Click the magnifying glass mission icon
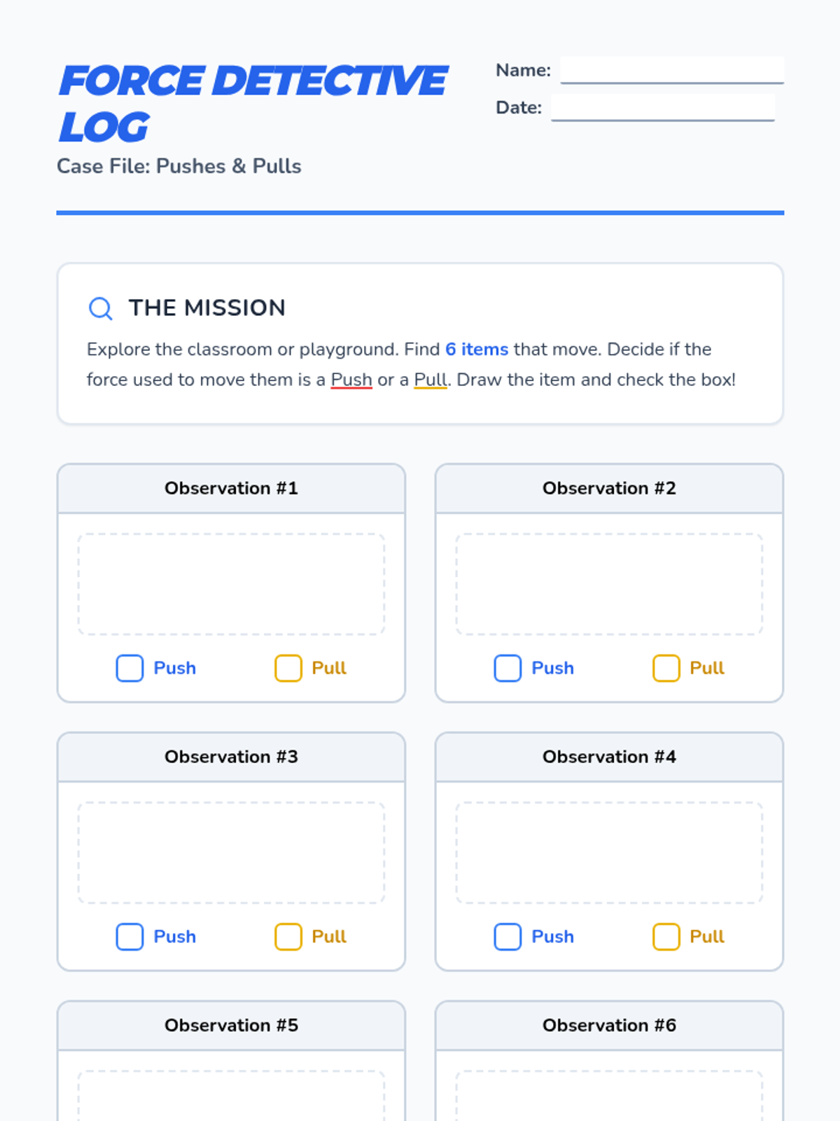The height and width of the screenshot is (1121, 840). click(x=100, y=308)
